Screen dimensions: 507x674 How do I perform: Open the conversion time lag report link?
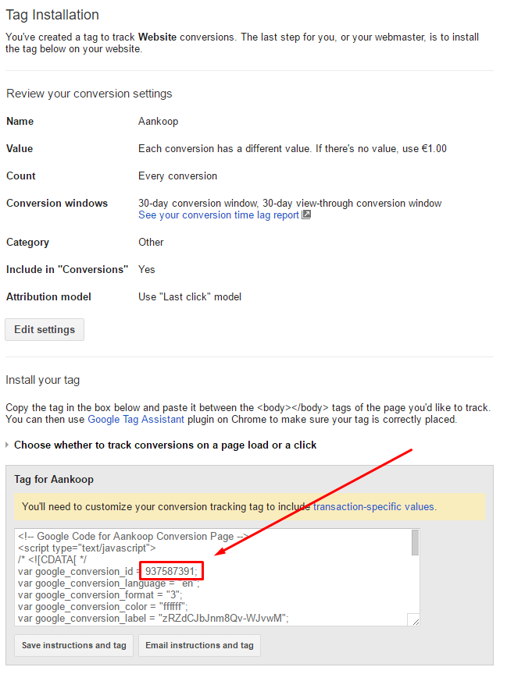[x=218, y=215]
